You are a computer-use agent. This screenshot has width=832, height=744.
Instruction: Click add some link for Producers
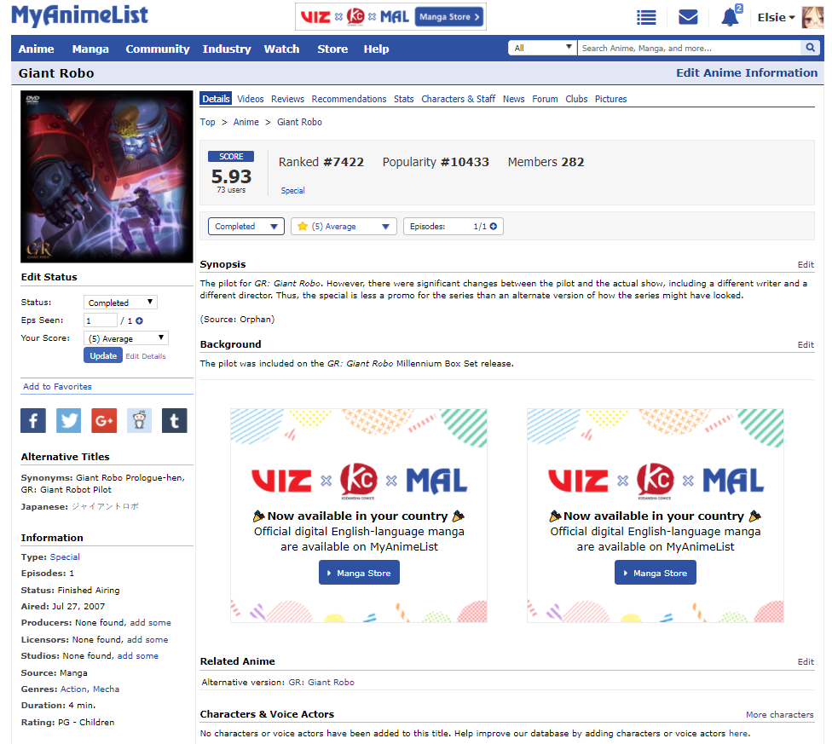click(x=151, y=623)
